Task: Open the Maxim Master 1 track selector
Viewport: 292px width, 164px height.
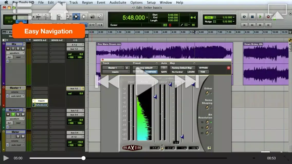Action: [113, 68]
